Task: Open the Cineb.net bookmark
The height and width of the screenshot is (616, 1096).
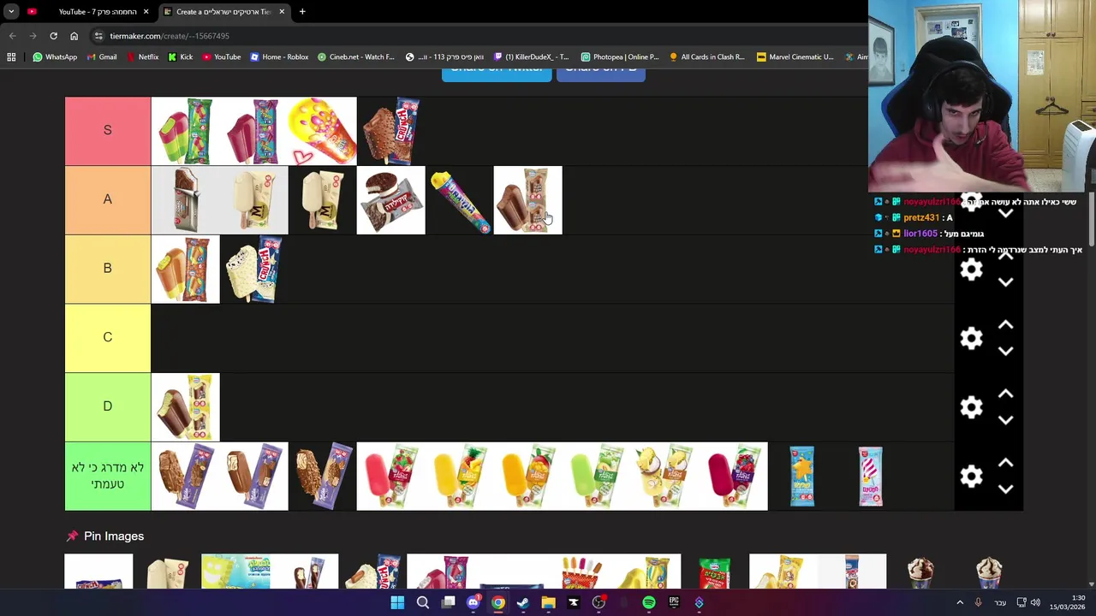Action: pos(355,57)
